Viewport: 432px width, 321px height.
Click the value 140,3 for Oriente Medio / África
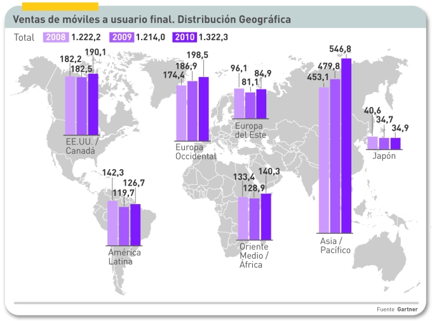269,172
